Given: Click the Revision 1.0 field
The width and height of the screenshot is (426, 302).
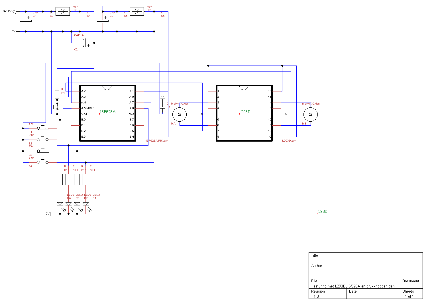Looking at the screenshot, I should click(x=327, y=294).
